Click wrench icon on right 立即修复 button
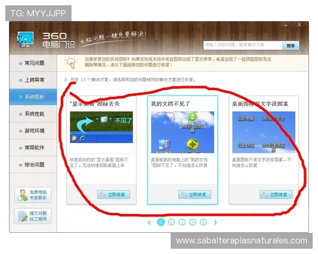Viewport: 318px width, 254px height. coord(265,195)
